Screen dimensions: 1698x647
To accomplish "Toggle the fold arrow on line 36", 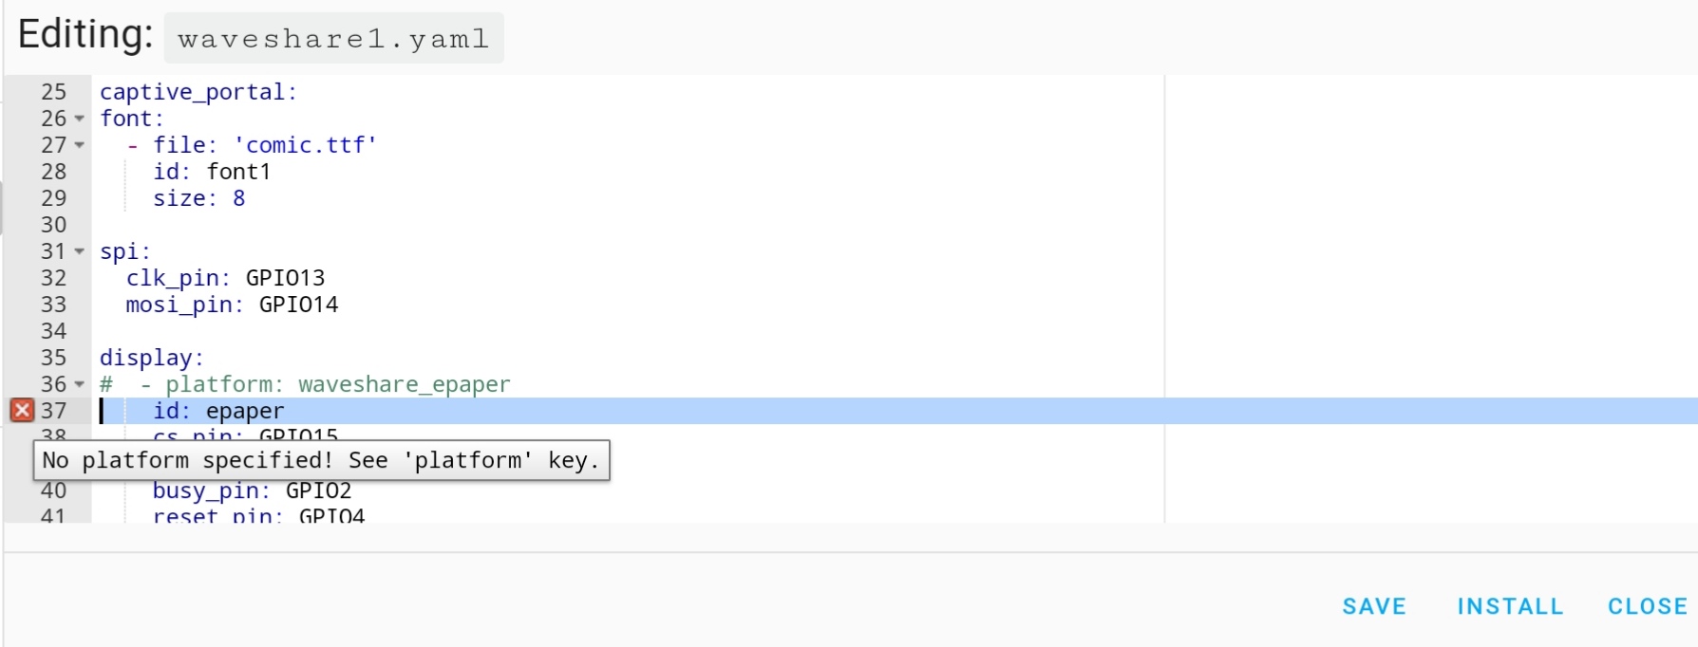I will click(x=80, y=384).
